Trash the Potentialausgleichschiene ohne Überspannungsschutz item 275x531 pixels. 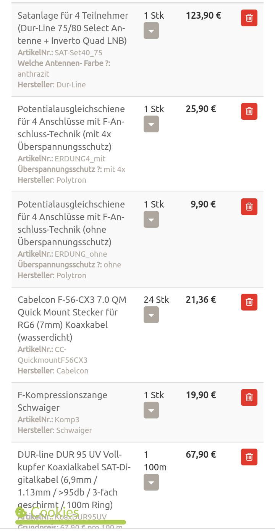point(249,207)
